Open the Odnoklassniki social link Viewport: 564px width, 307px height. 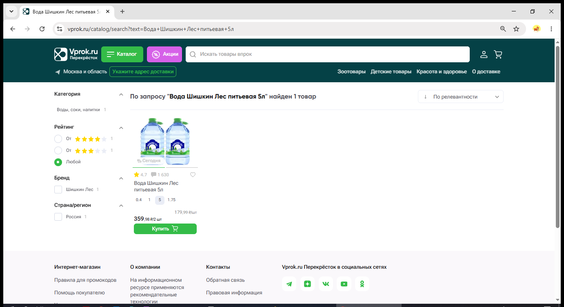362,284
